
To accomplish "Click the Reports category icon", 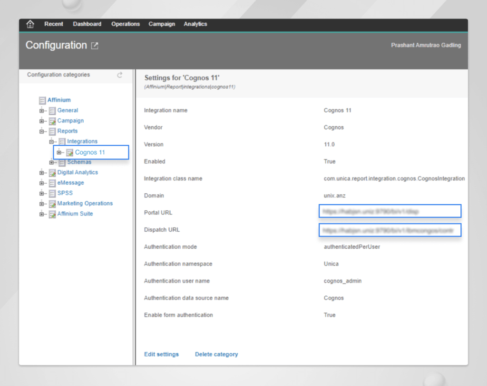I will 52,131.
